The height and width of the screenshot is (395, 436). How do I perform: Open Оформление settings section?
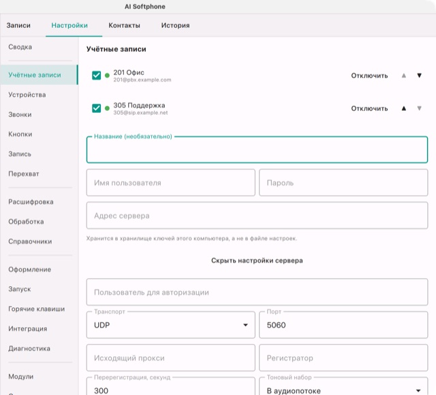[39, 269]
